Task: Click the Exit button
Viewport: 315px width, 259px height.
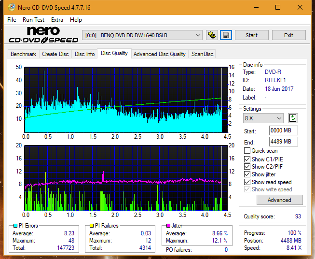Action: click(288, 35)
